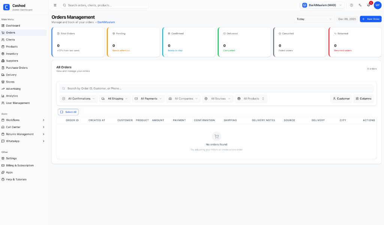Click the help question mark icon
The height and width of the screenshot is (225, 384).
[351, 5]
